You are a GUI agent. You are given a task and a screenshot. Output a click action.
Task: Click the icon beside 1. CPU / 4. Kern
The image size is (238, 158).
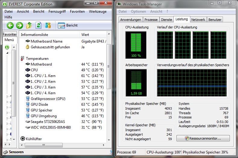pyautogui.click(x=28, y=93)
